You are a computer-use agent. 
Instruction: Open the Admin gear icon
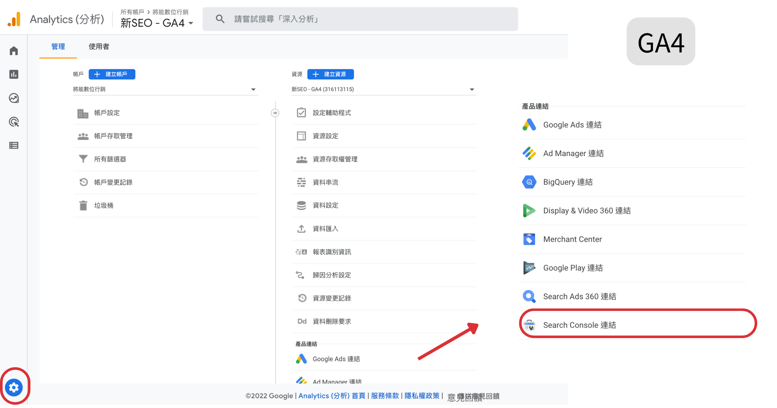pos(14,387)
